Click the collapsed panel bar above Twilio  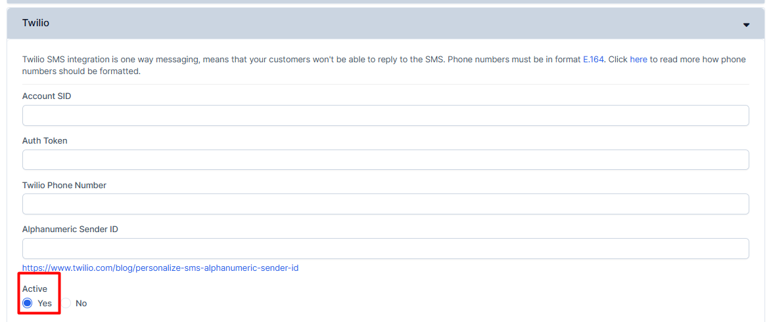pyautogui.click(x=384, y=1)
